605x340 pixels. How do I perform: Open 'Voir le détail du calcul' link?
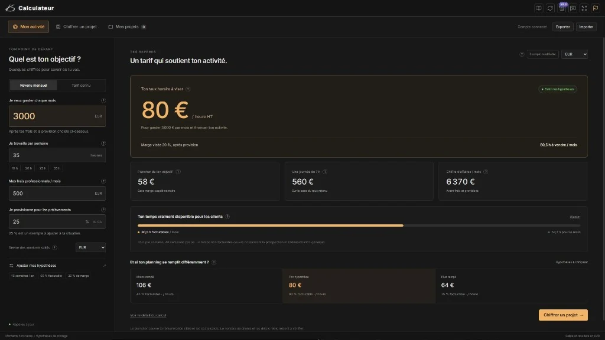(x=148, y=315)
